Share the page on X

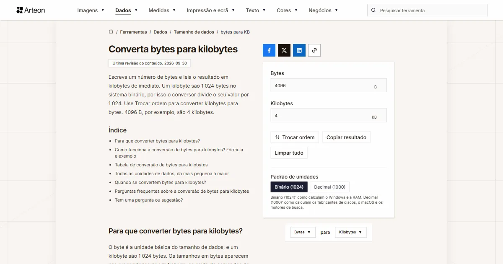coord(284,50)
